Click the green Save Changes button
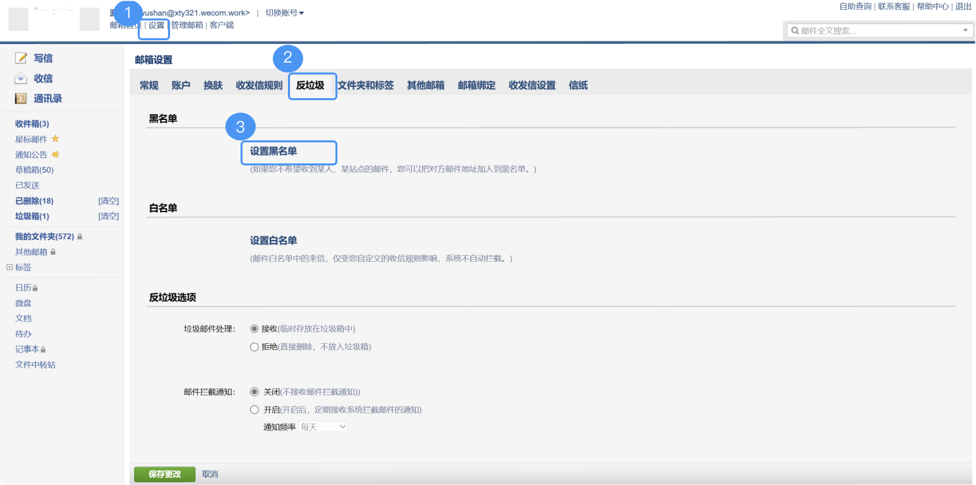This screenshot has height=485, width=976. (165, 474)
